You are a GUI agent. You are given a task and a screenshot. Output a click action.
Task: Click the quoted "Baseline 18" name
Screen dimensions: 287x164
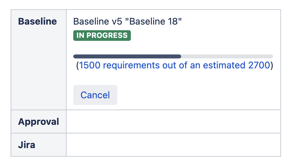click(155, 22)
